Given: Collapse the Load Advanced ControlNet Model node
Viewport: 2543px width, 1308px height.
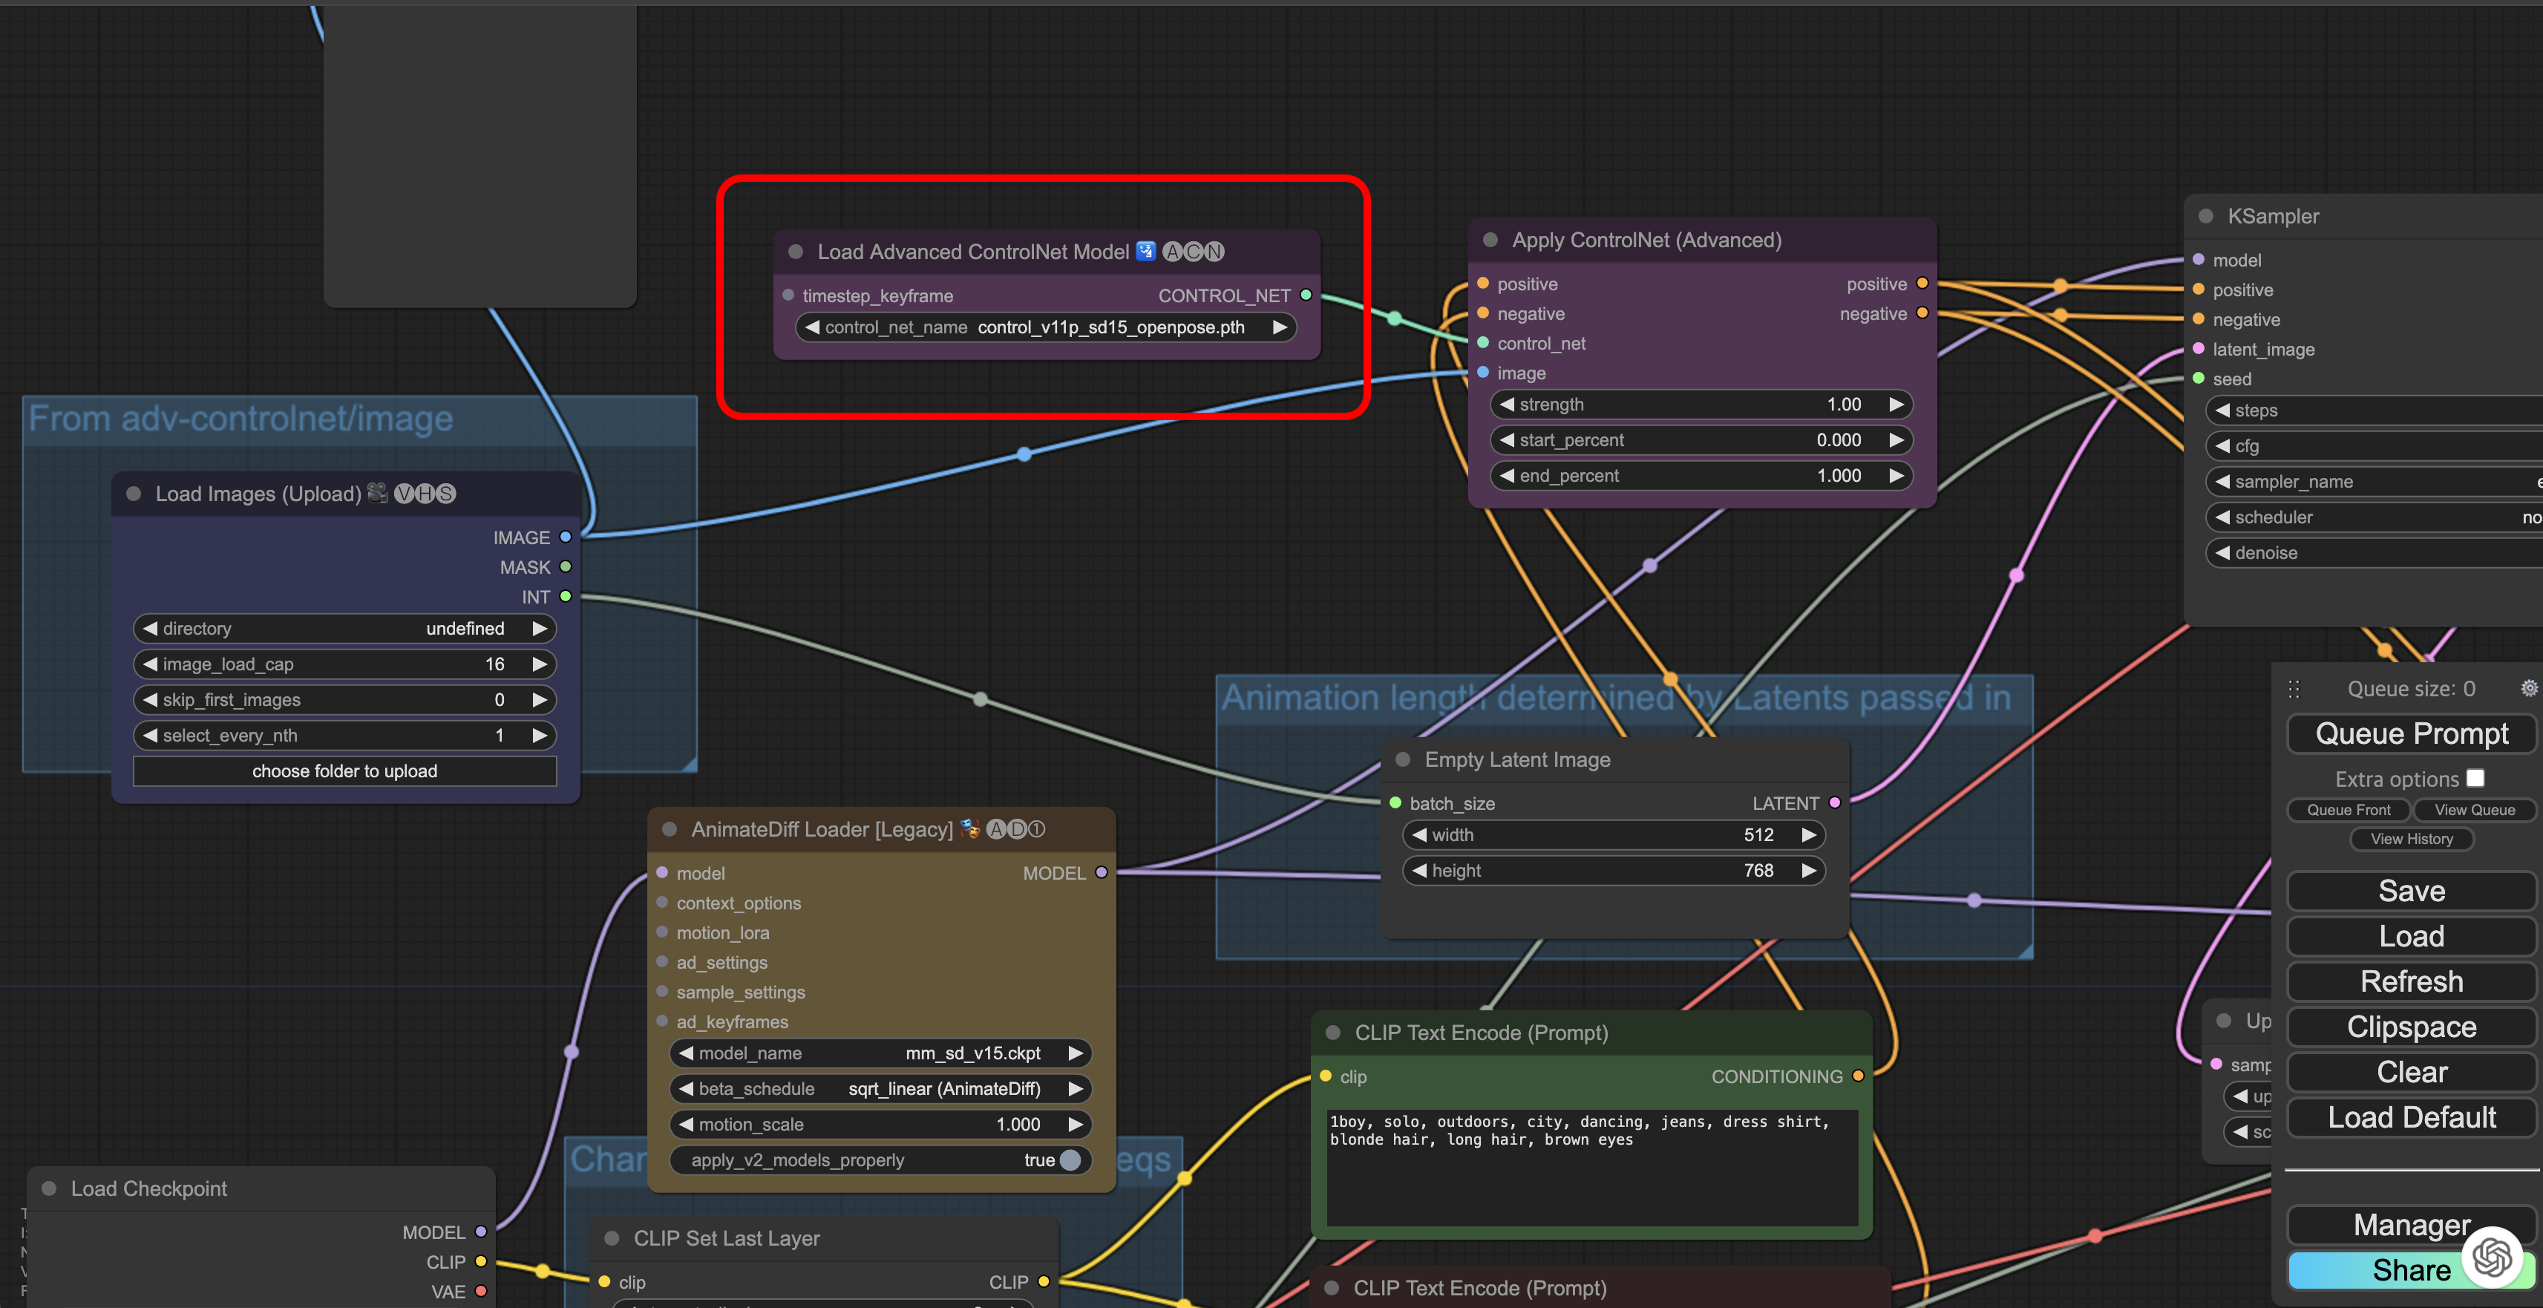Looking at the screenshot, I should (x=796, y=252).
